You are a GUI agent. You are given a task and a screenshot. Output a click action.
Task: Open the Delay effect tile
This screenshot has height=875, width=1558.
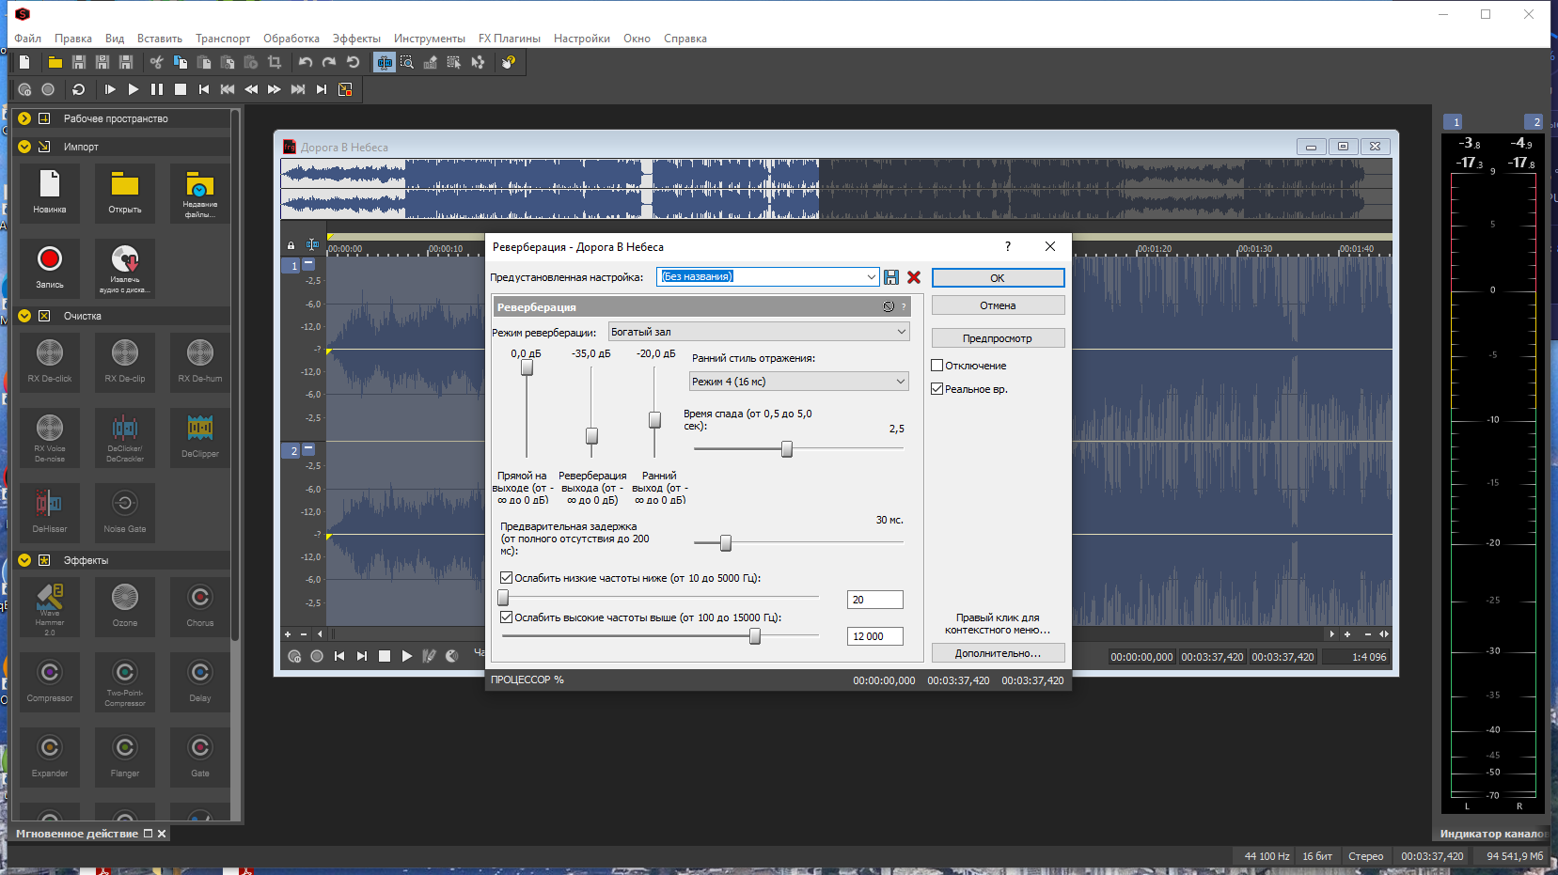(x=200, y=681)
